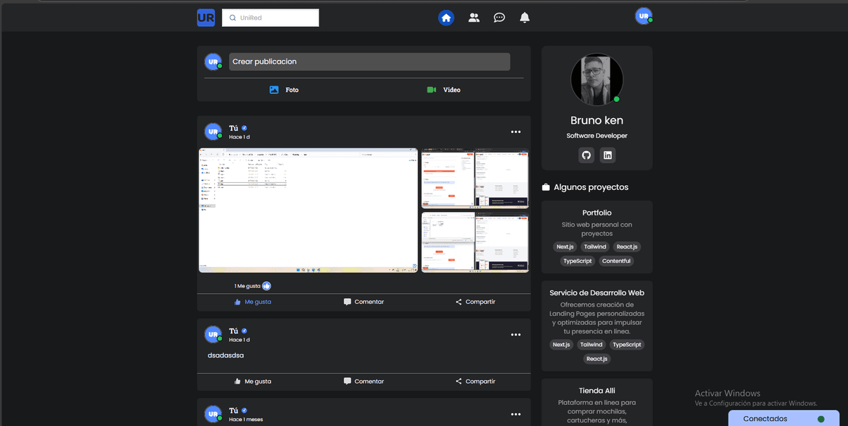Toggle Me gusta on the image post

pos(252,302)
